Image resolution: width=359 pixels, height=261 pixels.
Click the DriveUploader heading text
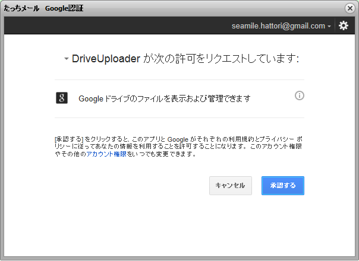click(x=106, y=59)
